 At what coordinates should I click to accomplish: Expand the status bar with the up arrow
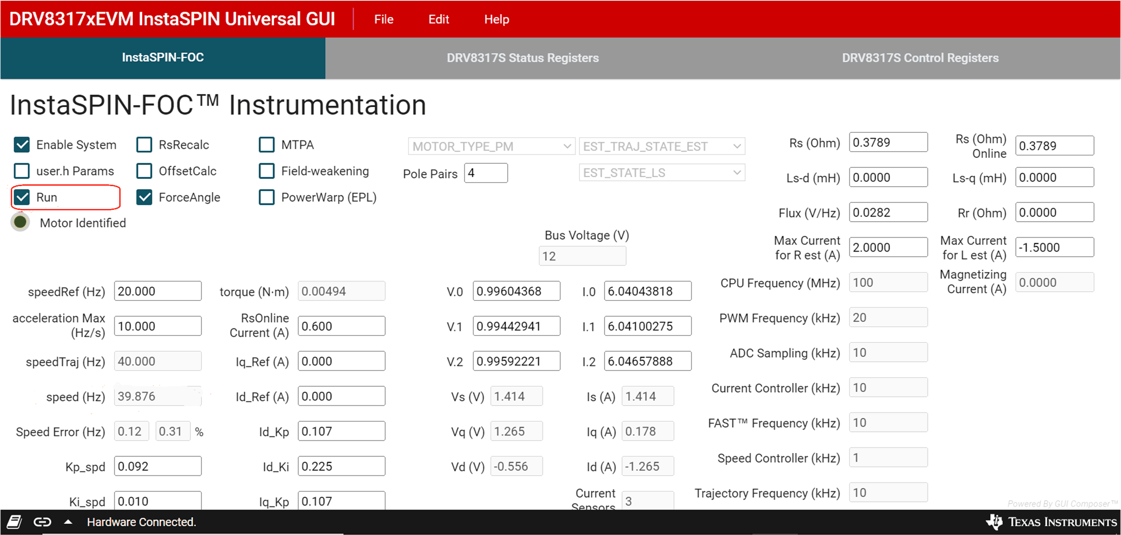click(68, 522)
